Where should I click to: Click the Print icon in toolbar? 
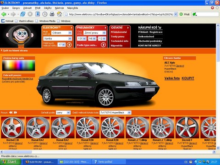(x=52, y=14)
